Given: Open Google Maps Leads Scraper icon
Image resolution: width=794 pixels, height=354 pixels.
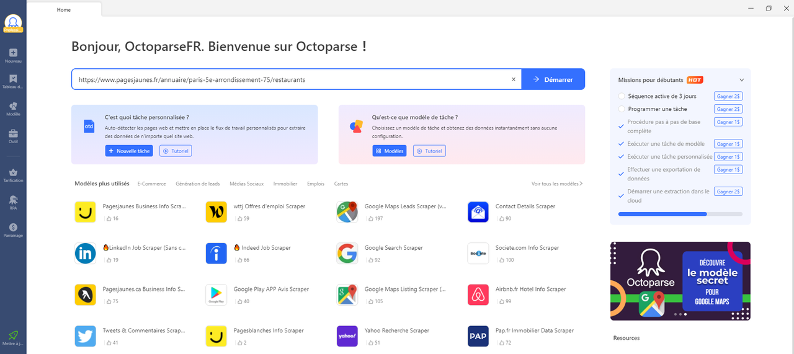Looking at the screenshot, I should click(x=347, y=212).
